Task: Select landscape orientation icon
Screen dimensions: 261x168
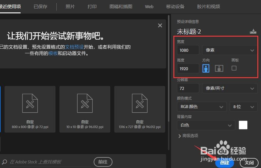Action: 219,68
